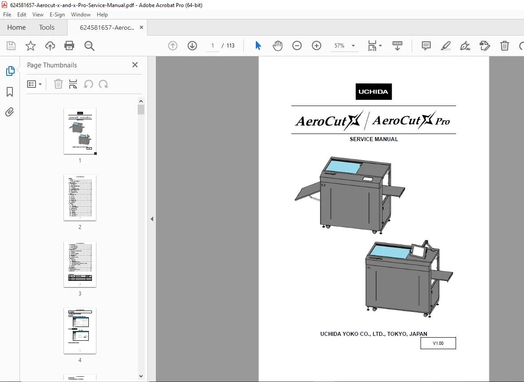Print the document
The height and width of the screenshot is (382, 524).
tap(69, 46)
